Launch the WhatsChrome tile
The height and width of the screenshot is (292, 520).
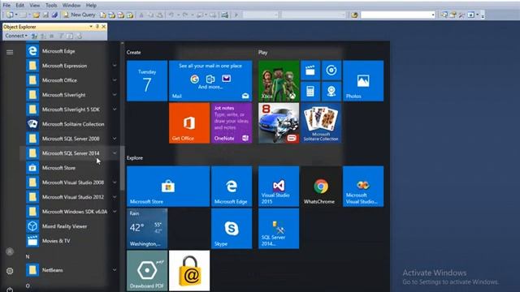(321, 187)
